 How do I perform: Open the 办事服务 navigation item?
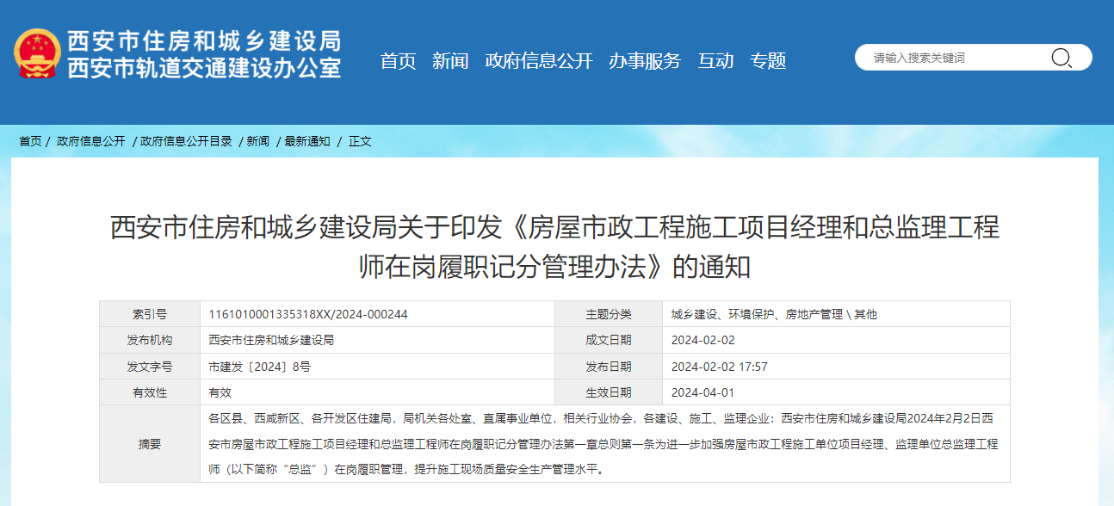click(645, 61)
